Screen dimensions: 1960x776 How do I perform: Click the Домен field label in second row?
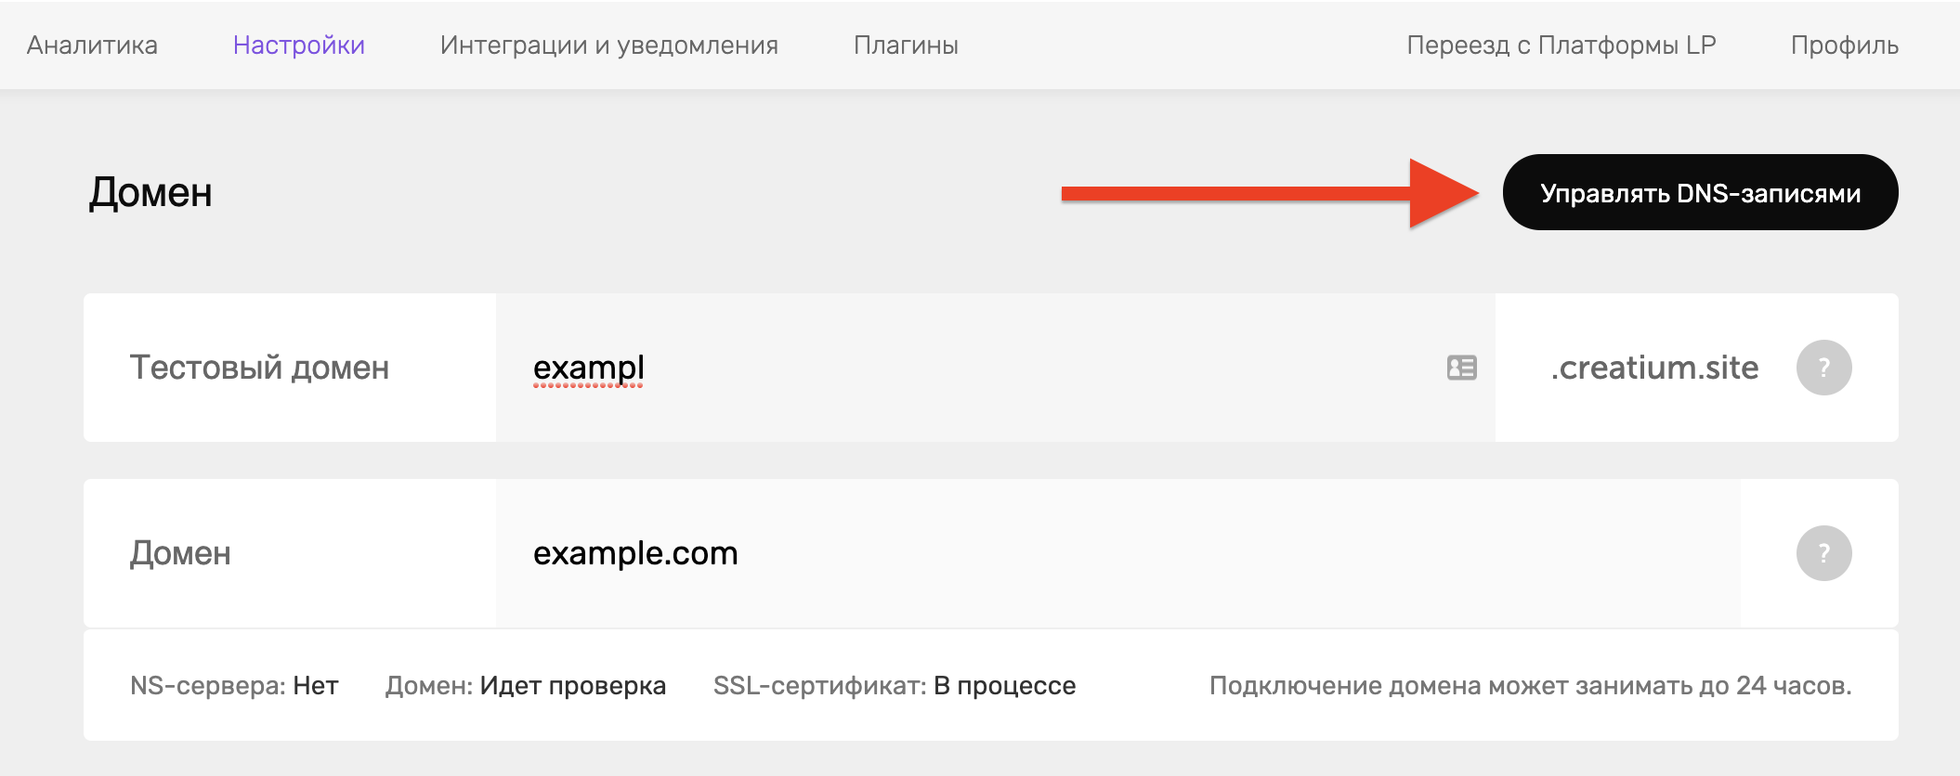pos(180,553)
